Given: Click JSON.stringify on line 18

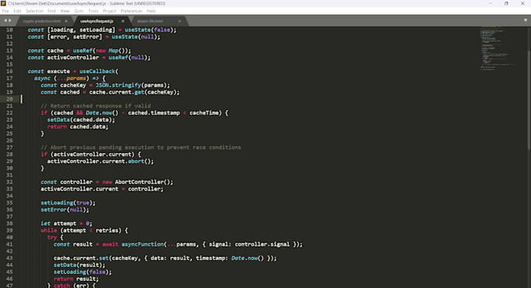Looking at the screenshot, I should [x=118, y=85].
